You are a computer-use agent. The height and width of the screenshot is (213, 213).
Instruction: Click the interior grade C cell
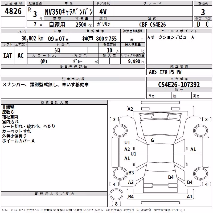(x=207, y=24)
